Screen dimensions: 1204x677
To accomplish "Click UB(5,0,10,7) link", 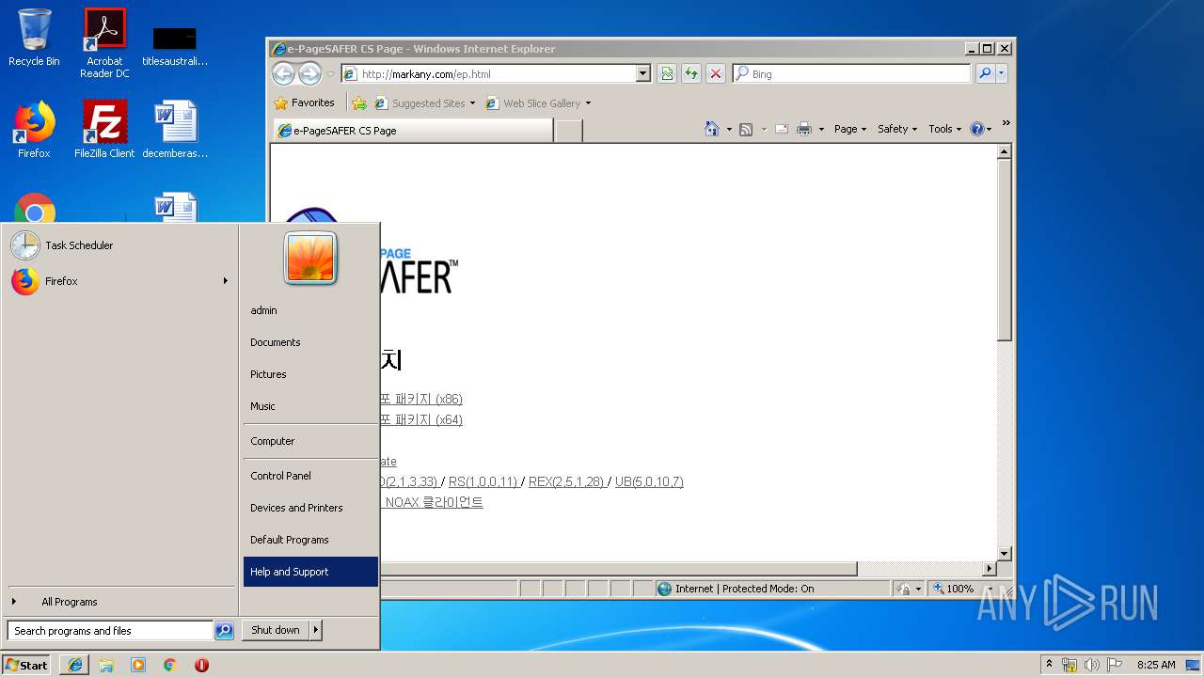I will click(x=649, y=481).
